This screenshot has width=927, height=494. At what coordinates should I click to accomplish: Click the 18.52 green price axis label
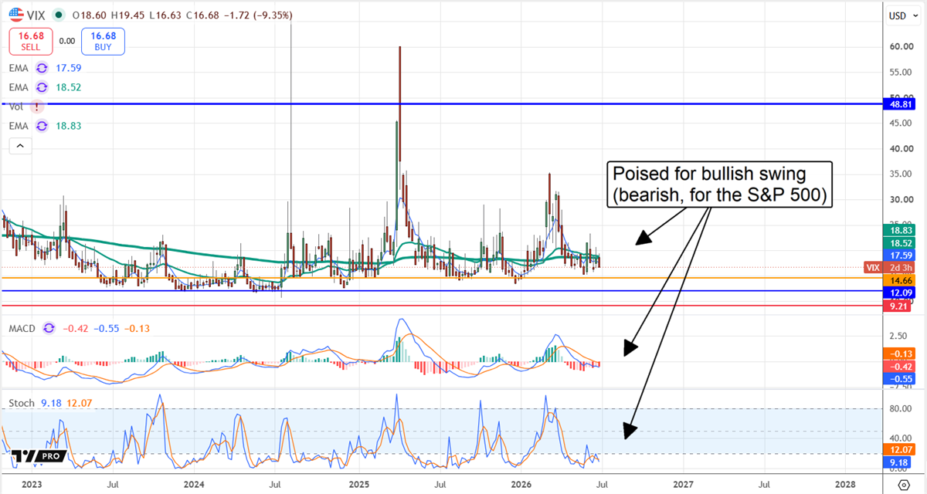(x=898, y=242)
